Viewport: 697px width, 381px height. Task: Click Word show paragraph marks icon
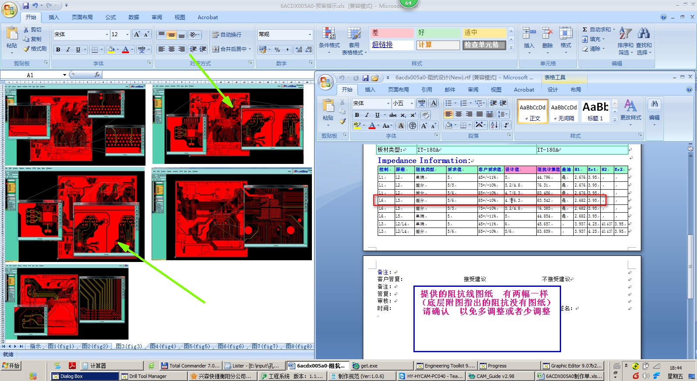pos(506,125)
